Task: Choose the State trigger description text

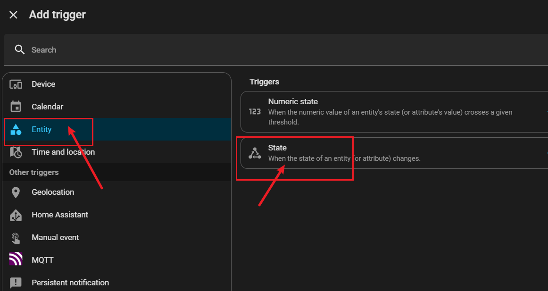Action: pos(344,158)
